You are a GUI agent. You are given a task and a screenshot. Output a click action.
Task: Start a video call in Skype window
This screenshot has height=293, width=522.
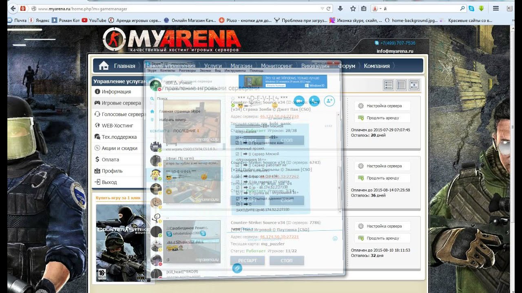pos(299,101)
